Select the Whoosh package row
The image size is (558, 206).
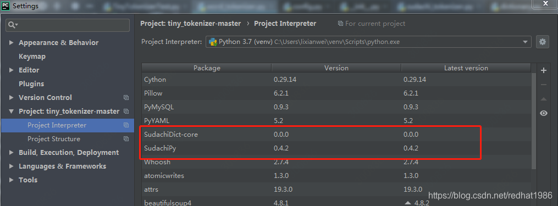[x=336, y=162]
